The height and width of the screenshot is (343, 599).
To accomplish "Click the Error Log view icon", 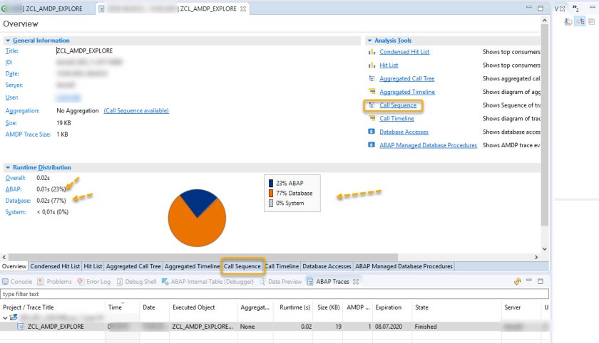I will tap(81, 282).
